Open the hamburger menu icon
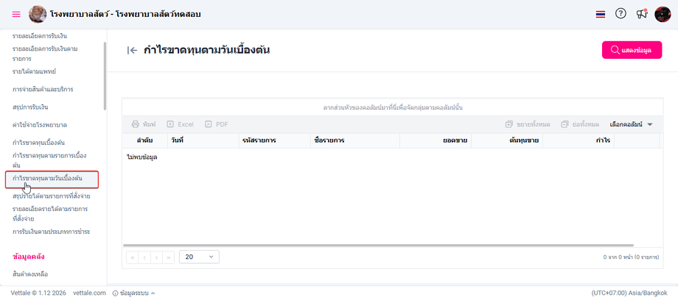The width and height of the screenshot is (678, 300). coord(16,14)
